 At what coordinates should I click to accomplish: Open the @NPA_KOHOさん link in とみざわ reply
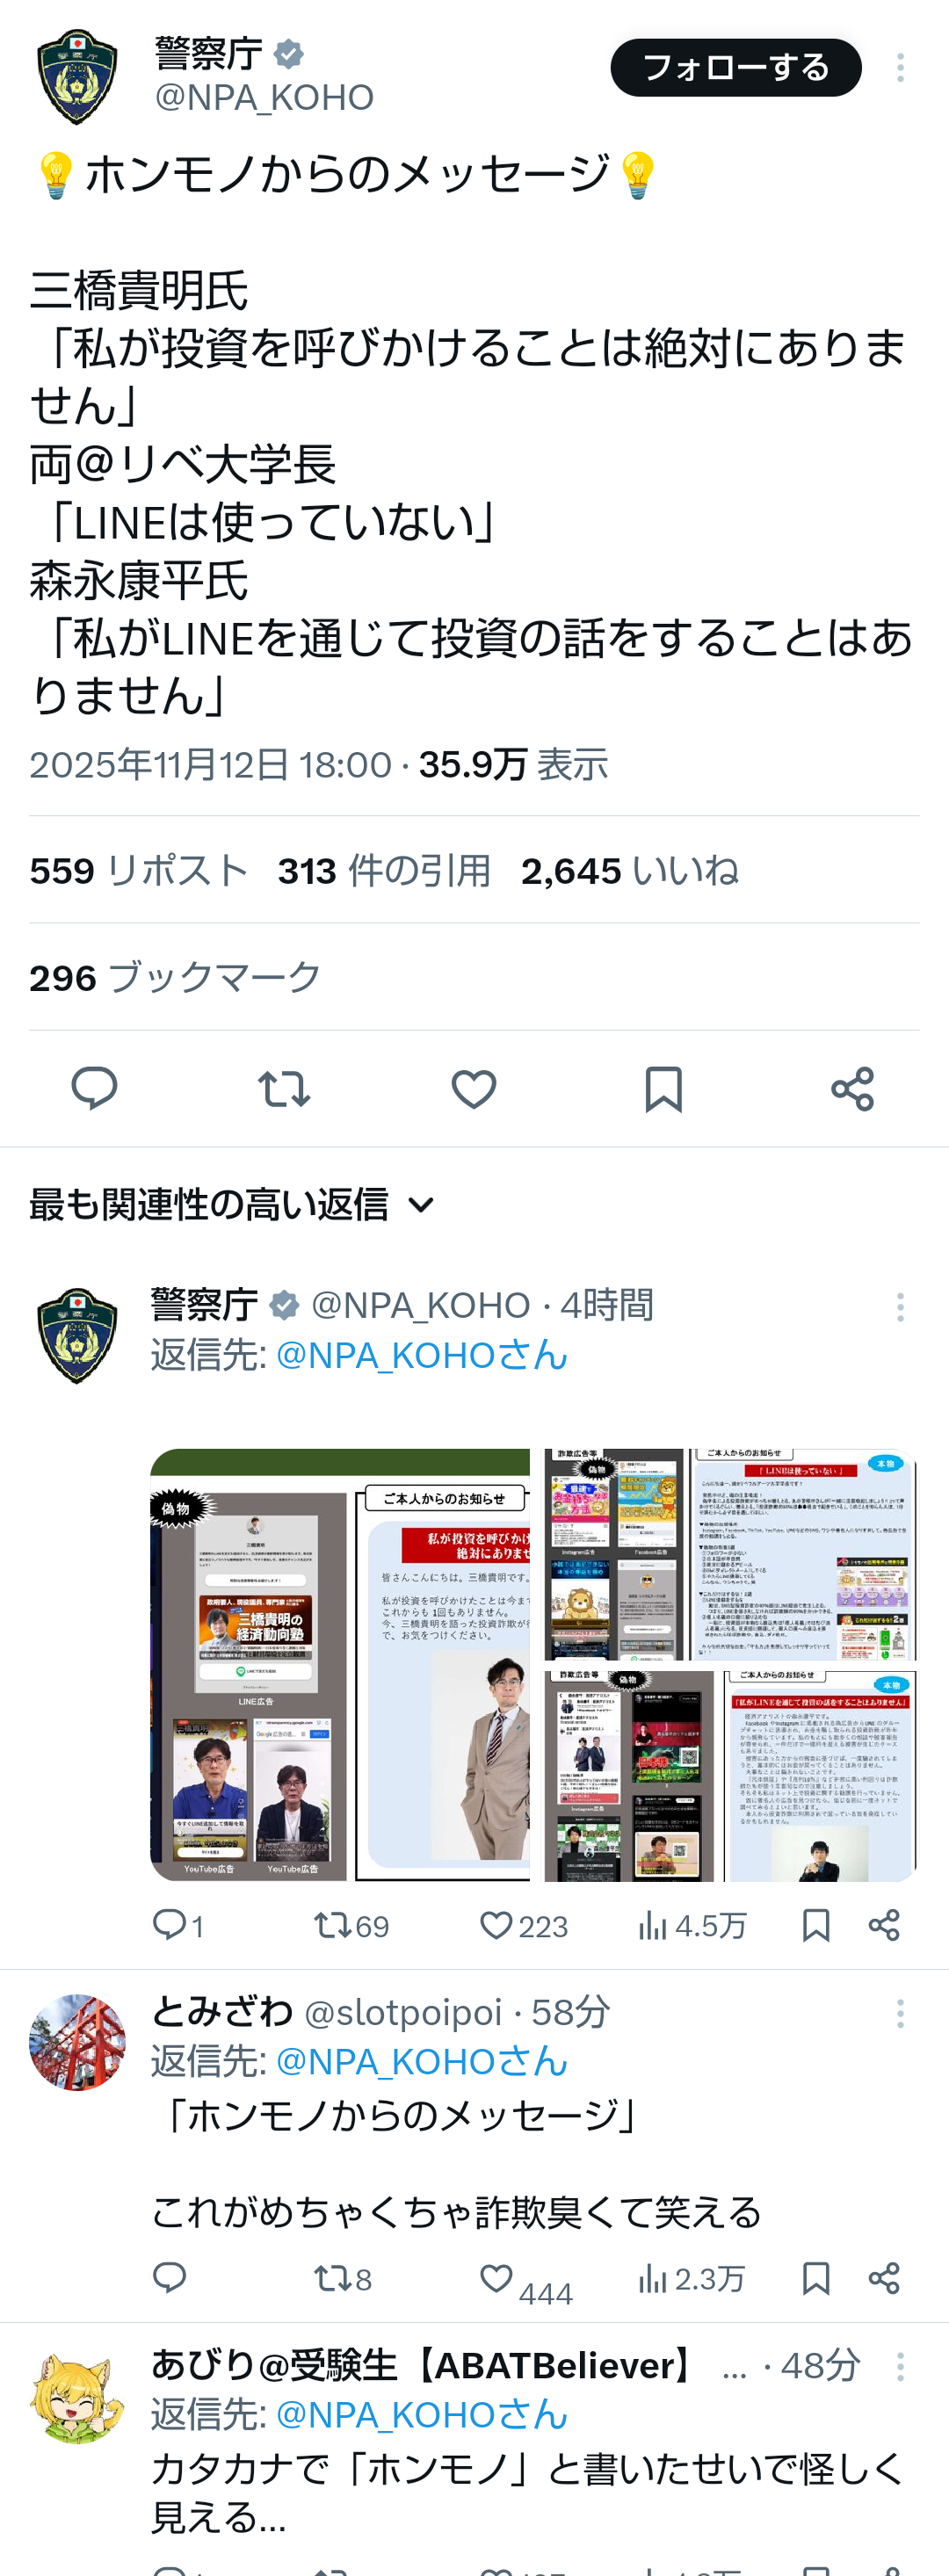coord(421,2061)
